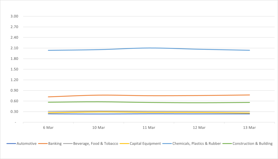The height and width of the screenshot is (159, 278).
Task: Select the 12 Mar axis label
Action: coord(199,127)
